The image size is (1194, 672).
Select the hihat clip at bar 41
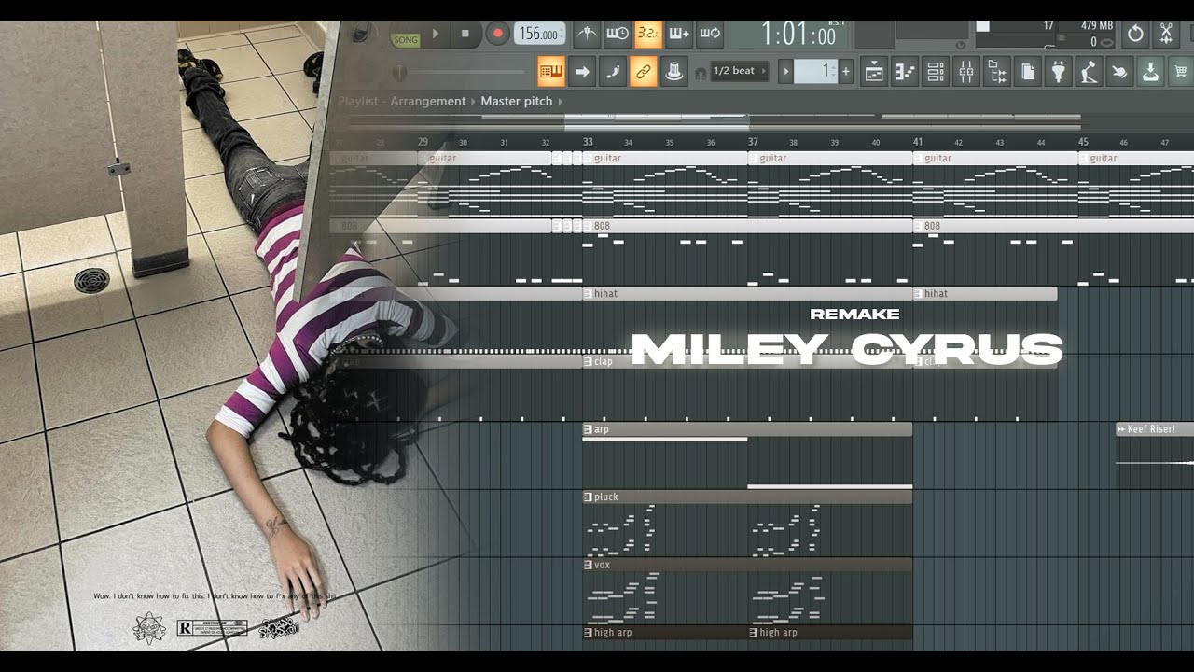point(985,293)
